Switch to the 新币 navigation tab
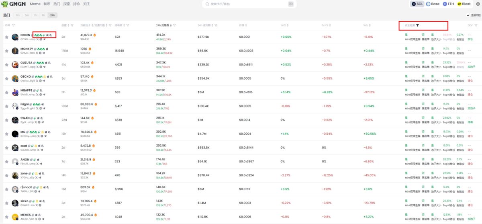This screenshot has height=224, width=482. (47, 4)
